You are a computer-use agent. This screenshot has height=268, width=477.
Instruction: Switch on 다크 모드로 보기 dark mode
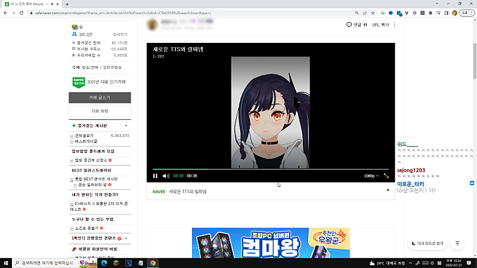coord(428,244)
